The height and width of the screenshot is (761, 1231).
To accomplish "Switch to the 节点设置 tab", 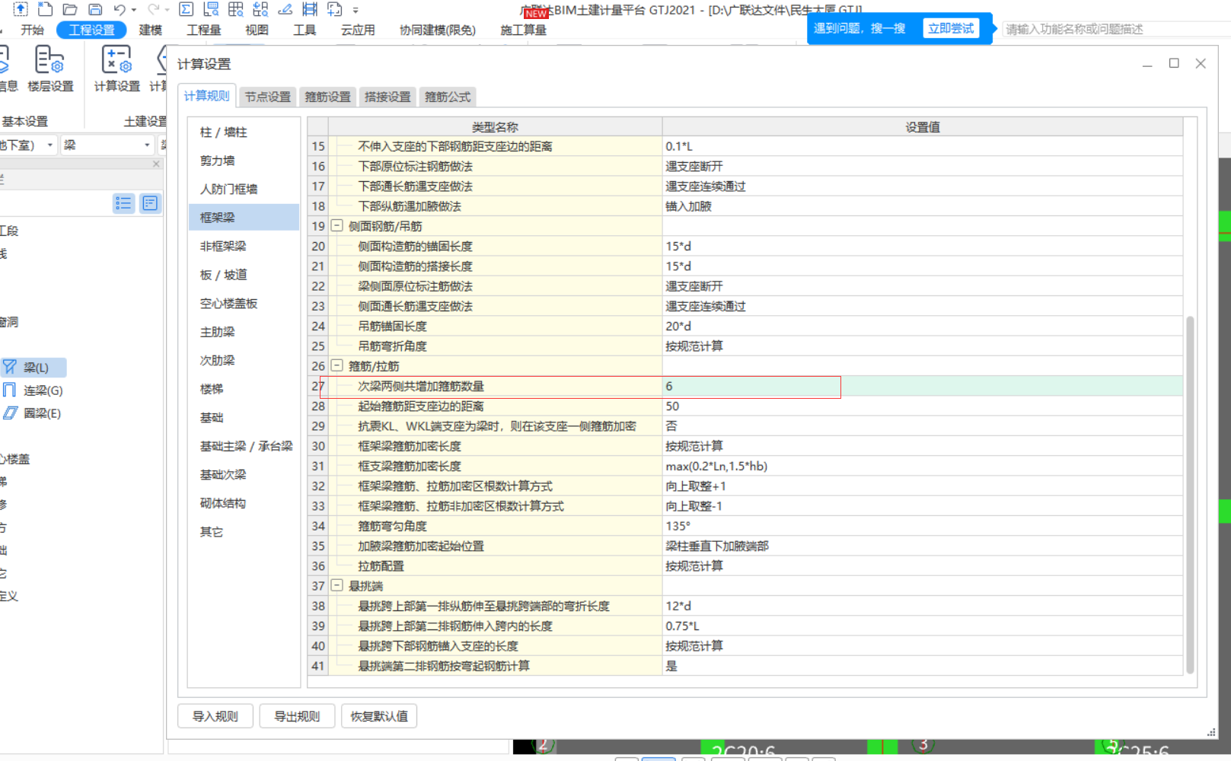I will pos(268,97).
